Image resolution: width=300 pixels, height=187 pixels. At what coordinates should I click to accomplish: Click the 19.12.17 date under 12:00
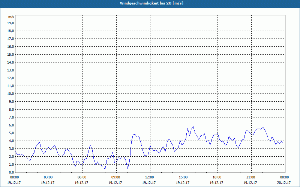(x=149, y=183)
